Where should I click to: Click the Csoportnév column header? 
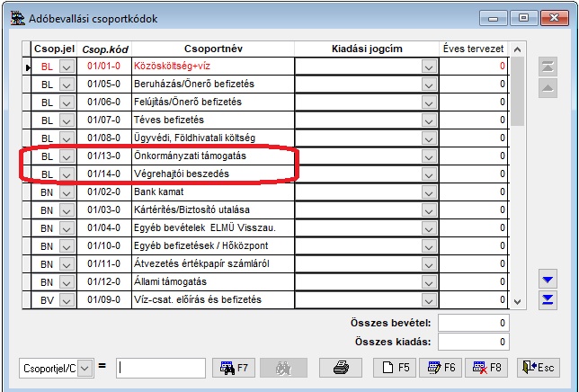[213, 48]
